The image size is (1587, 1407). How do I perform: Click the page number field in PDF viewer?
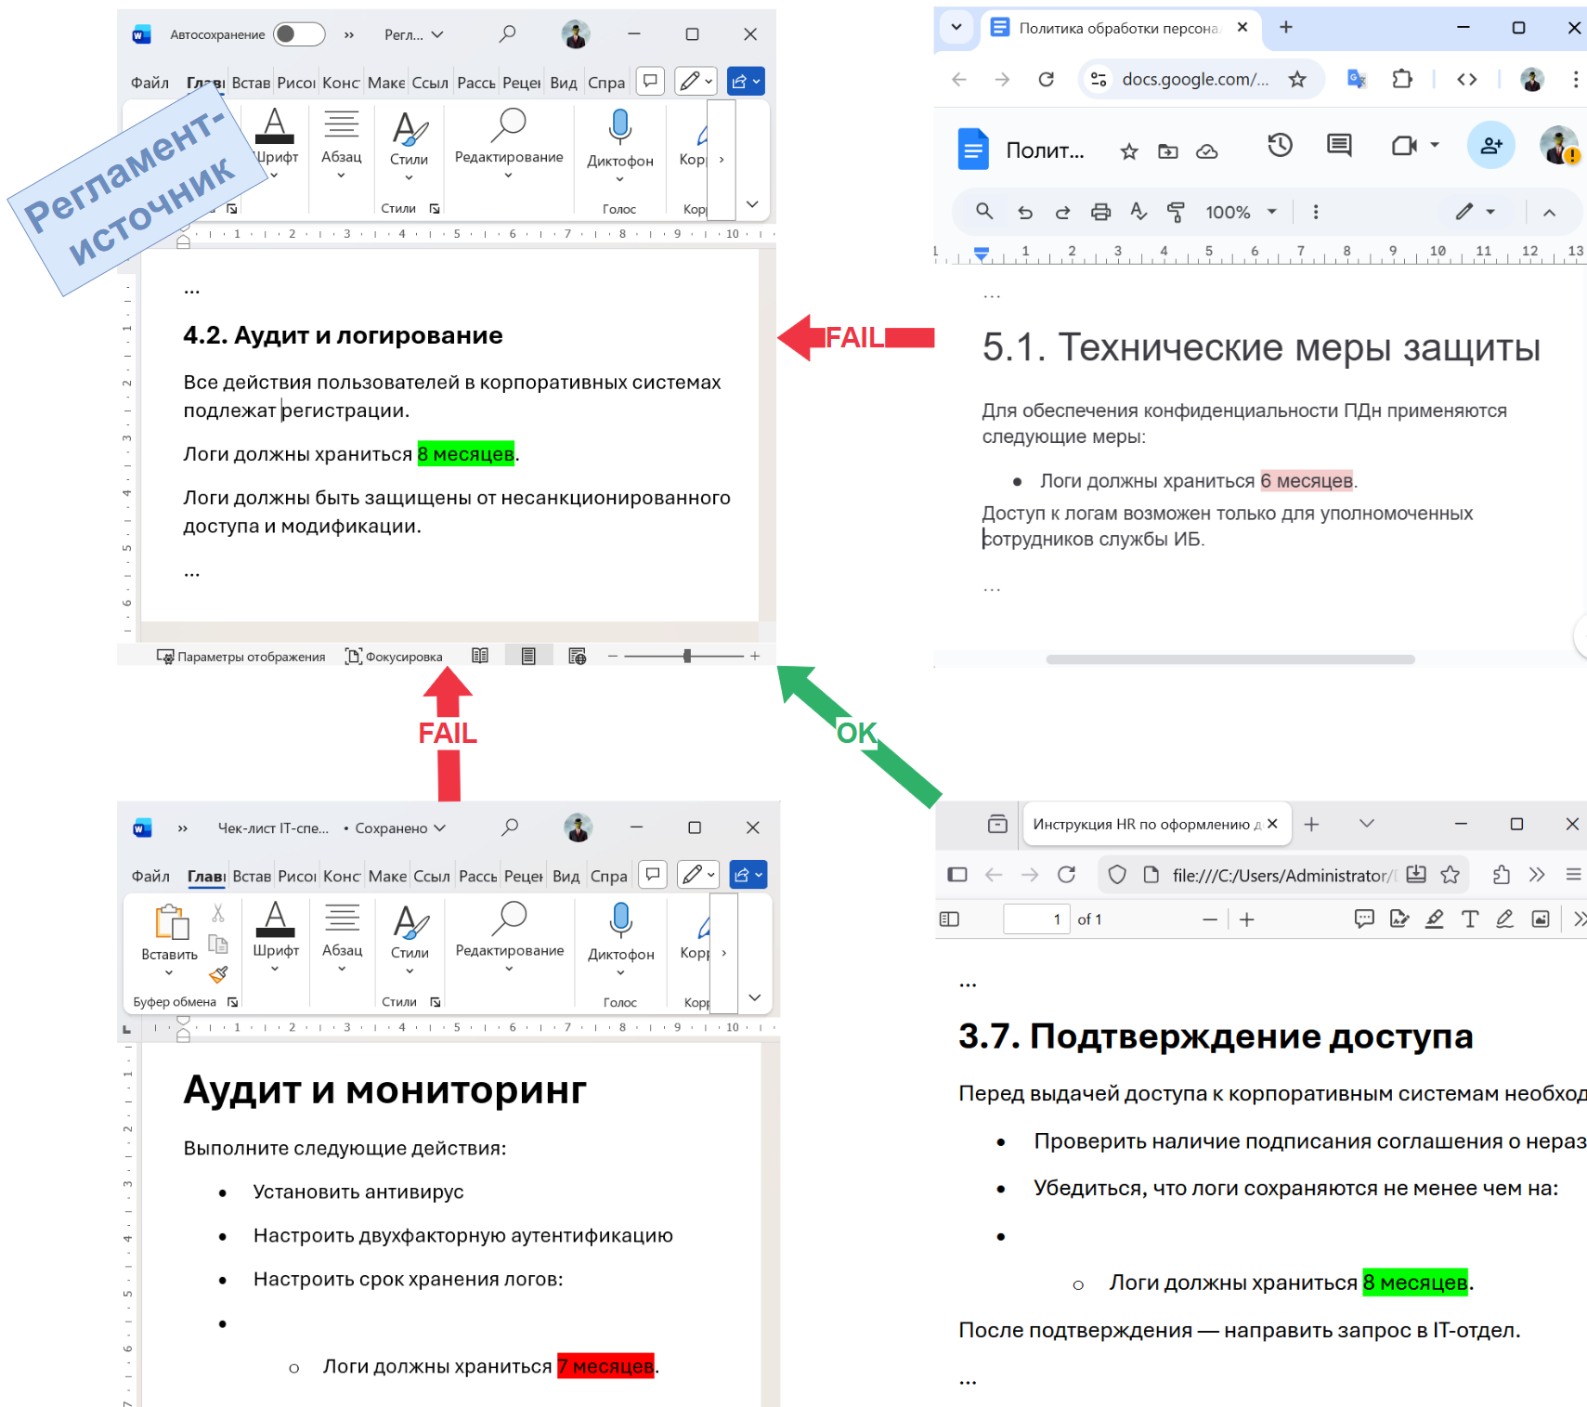coord(1037,918)
